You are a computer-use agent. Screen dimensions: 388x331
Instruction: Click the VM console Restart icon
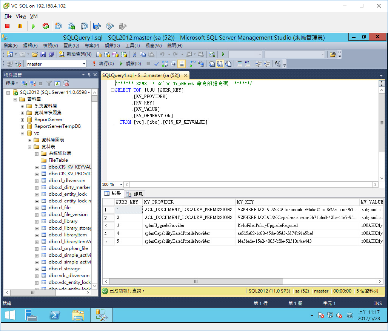(x=46, y=26)
